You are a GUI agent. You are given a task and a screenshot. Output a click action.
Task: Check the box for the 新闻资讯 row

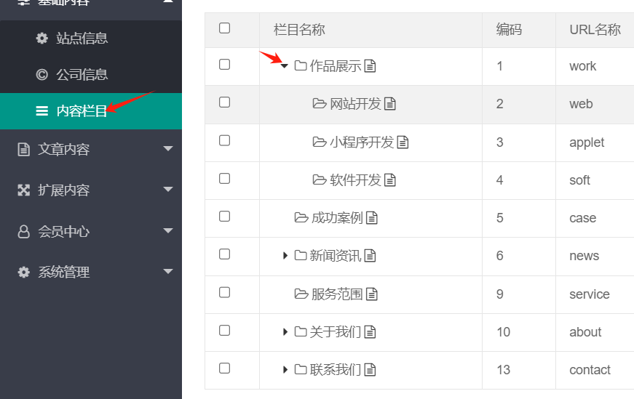click(x=224, y=254)
